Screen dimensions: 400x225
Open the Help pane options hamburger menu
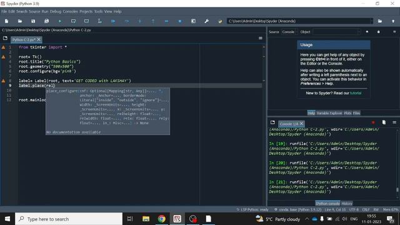[x=394, y=32]
